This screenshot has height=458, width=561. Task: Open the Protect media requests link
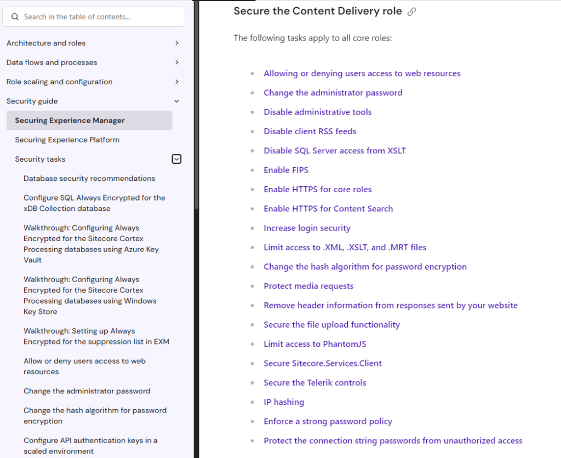click(308, 286)
